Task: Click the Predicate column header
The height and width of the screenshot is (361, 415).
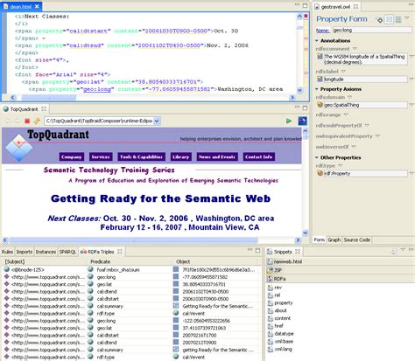Action: point(101,261)
